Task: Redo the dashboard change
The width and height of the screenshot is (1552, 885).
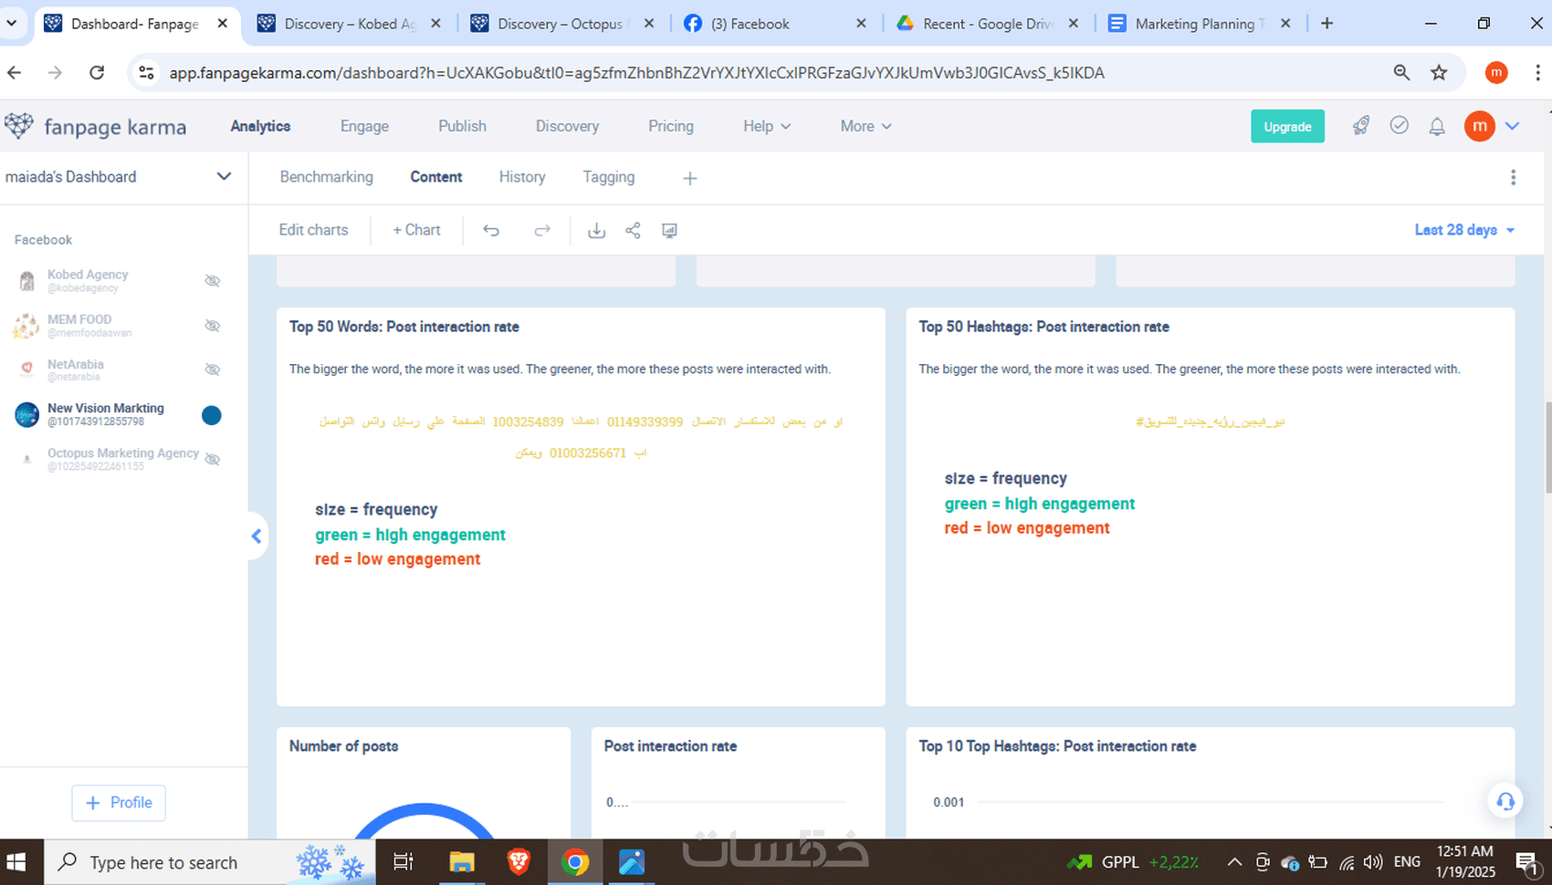Action: [x=542, y=231]
